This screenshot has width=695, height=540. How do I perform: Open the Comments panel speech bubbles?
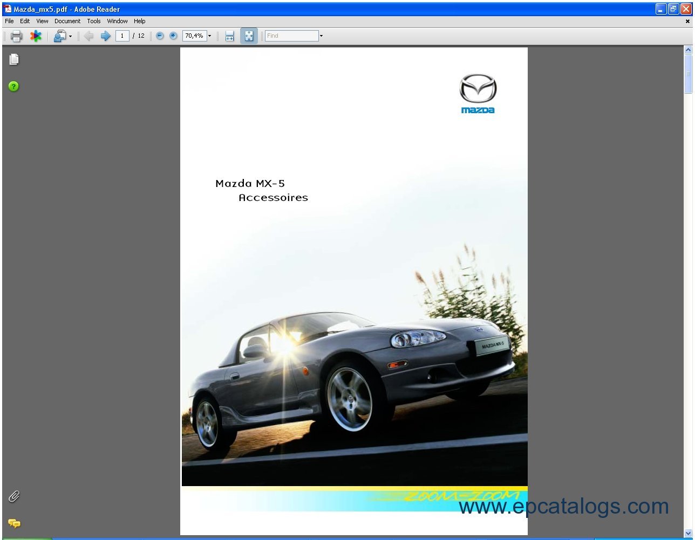coord(14,523)
